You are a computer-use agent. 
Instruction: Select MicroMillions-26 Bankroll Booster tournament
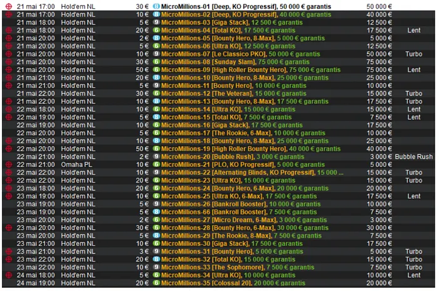tap(241, 204)
